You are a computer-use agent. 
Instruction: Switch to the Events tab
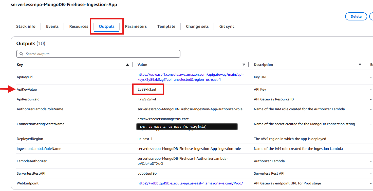tap(52, 26)
